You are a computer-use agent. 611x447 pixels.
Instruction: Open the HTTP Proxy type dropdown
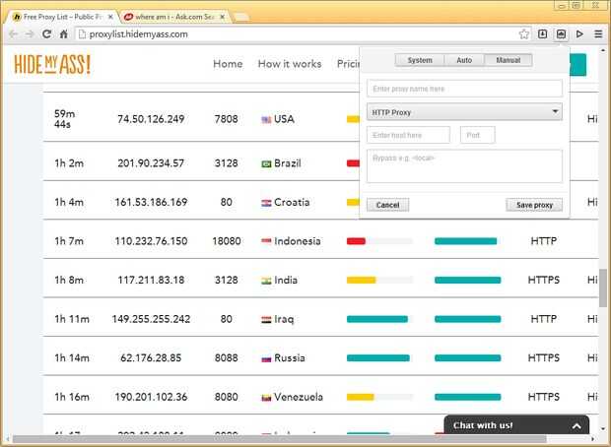click(464, 112)
